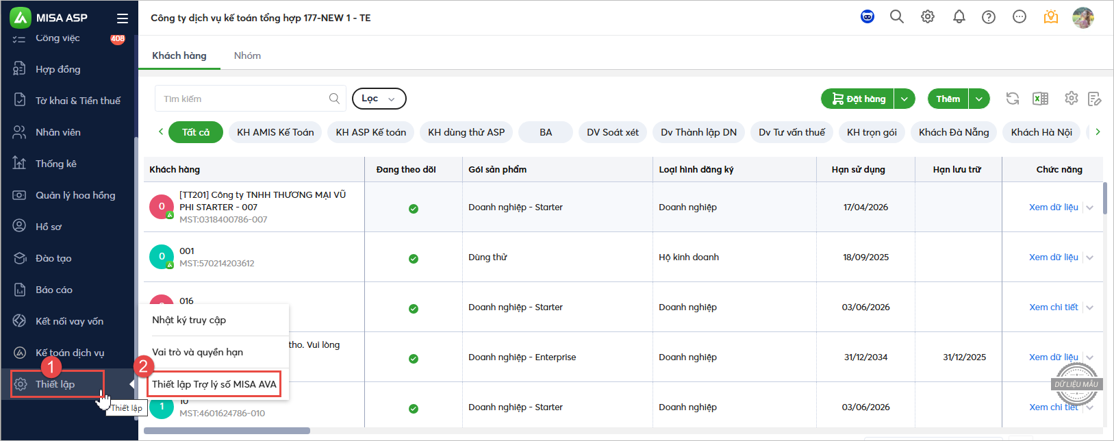Switch to Nhóm tab

click(247, 55)
